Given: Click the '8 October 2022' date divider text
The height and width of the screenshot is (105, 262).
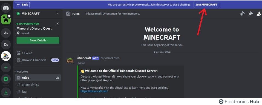Looking at the screenshot, I should pos(162,52).
